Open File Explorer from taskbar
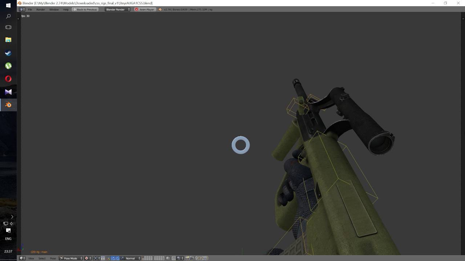The image size is (465, 261). (8, 40)
